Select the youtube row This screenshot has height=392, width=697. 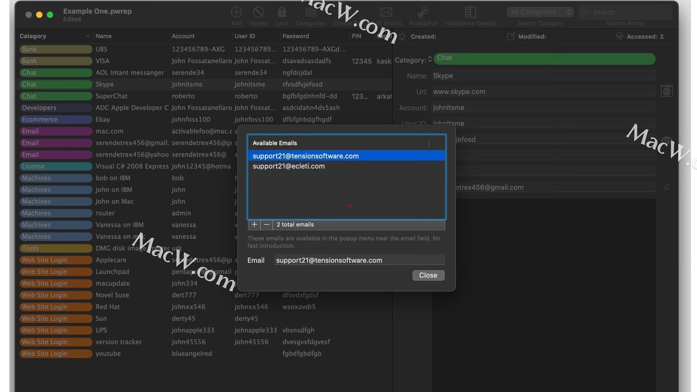[204, 354]
